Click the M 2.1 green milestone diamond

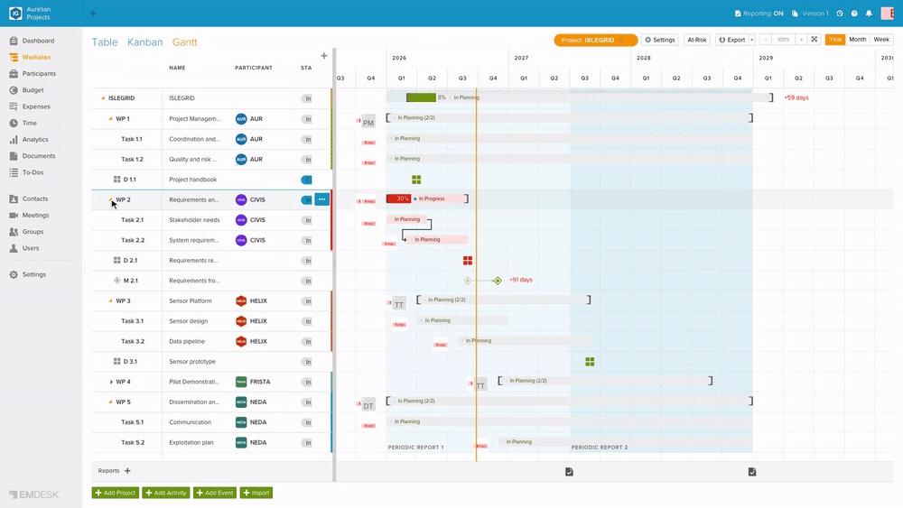498,281
